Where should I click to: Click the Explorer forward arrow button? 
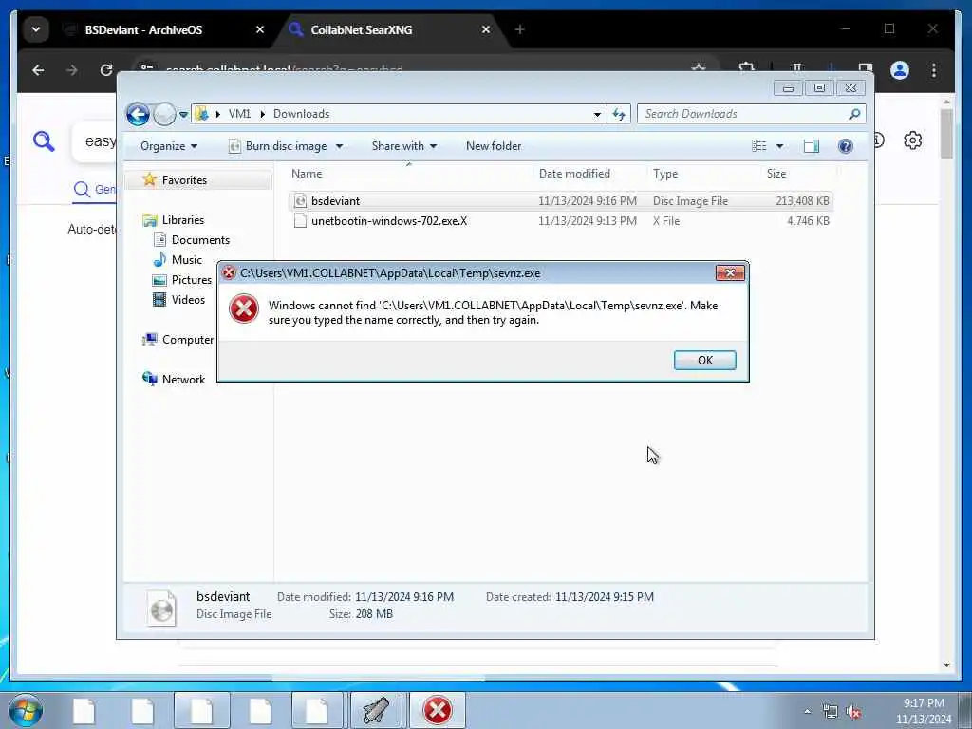coord(164,114)
